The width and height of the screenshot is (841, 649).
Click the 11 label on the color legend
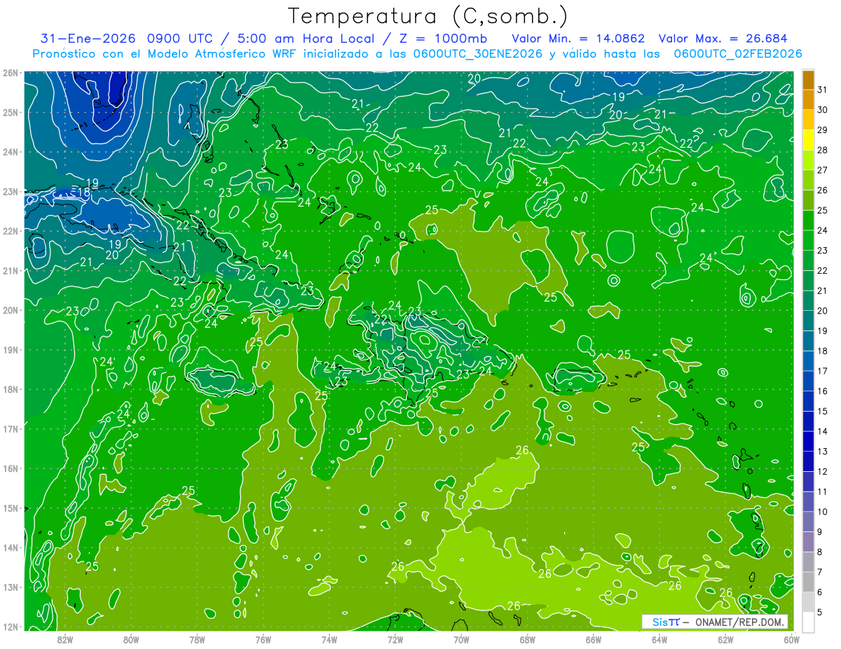point(823,491)
